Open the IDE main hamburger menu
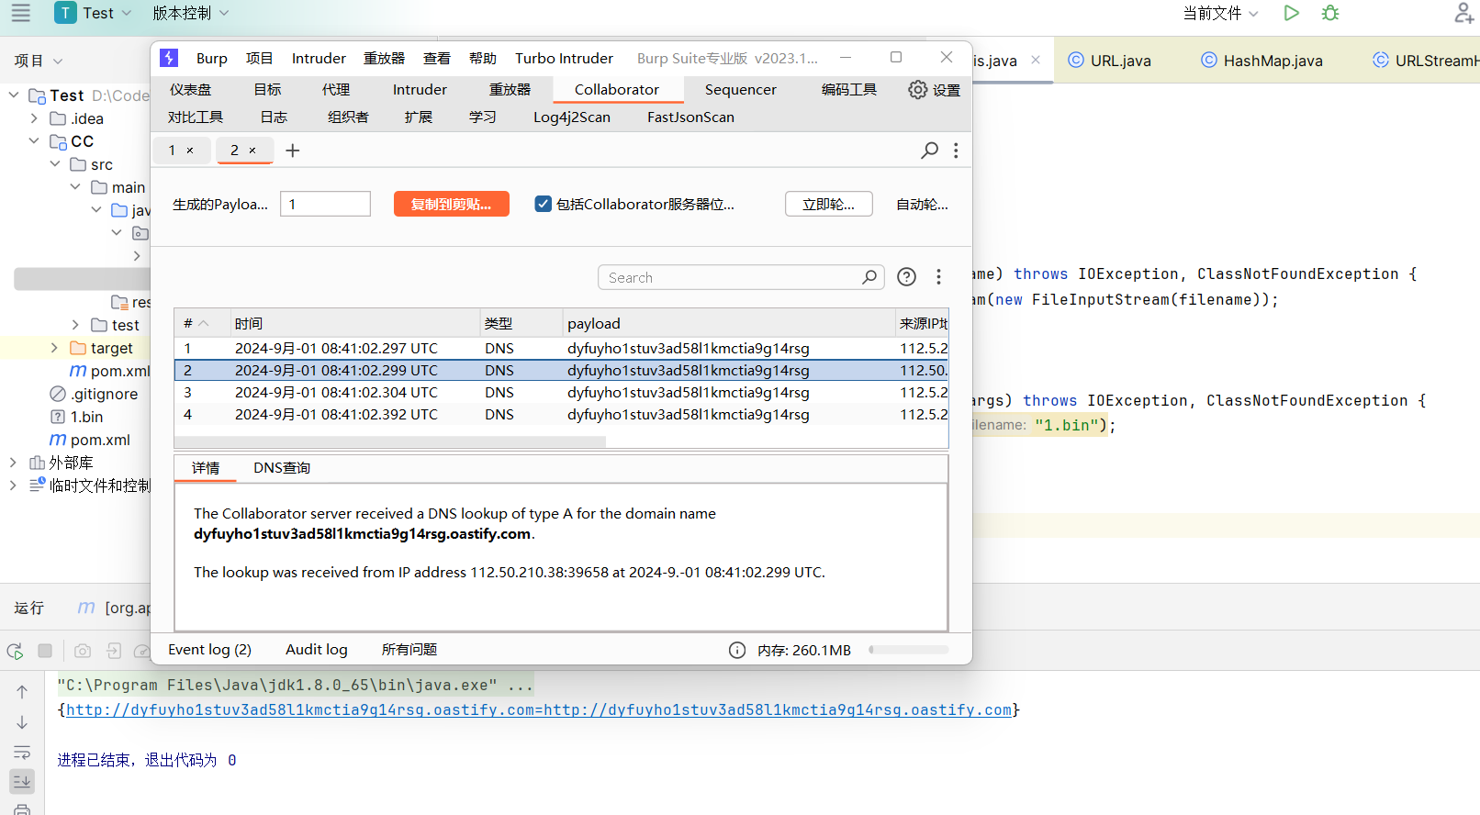Image resolution: width=1480 pixels, height=815 pixels. pos(20,13)
